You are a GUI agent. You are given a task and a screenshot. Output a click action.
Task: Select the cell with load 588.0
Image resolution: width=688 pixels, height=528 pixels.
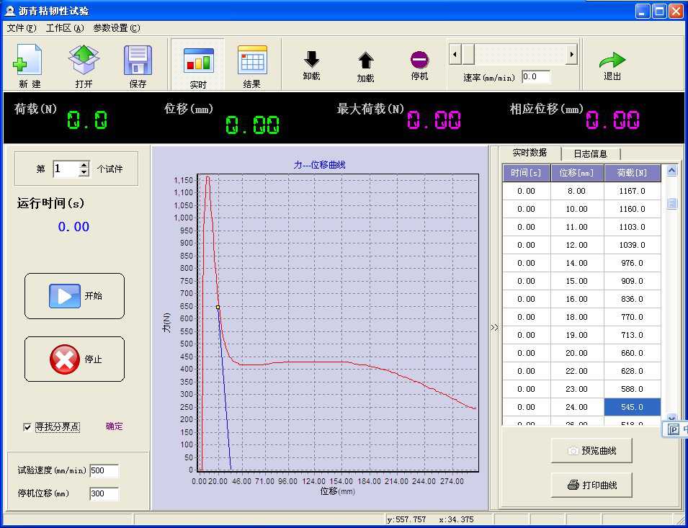tap(633, 388)
